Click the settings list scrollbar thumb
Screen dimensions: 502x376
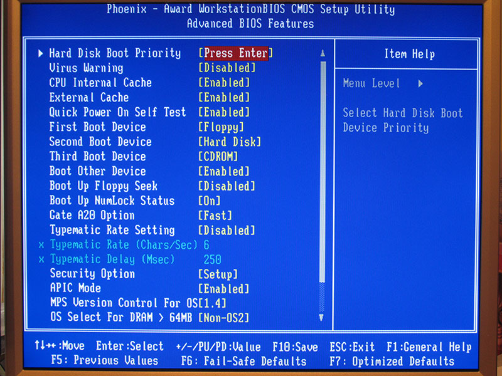pyautogui.click(x=323, y=172)
